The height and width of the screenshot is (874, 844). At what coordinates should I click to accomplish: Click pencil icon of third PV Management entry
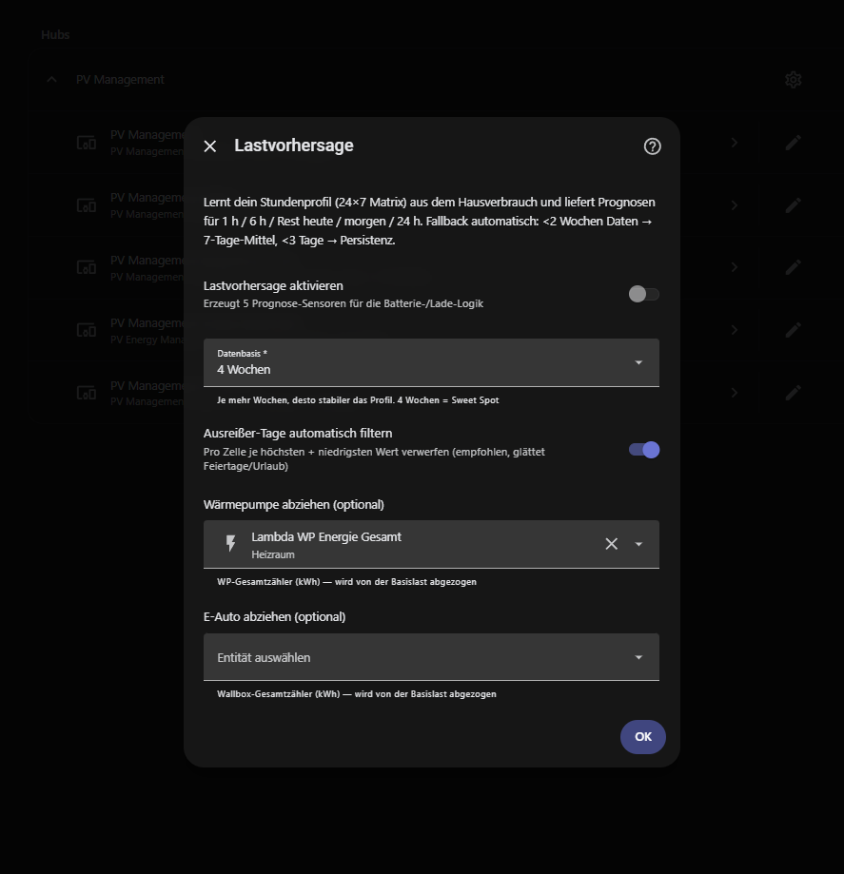click(x=794, y=267)
